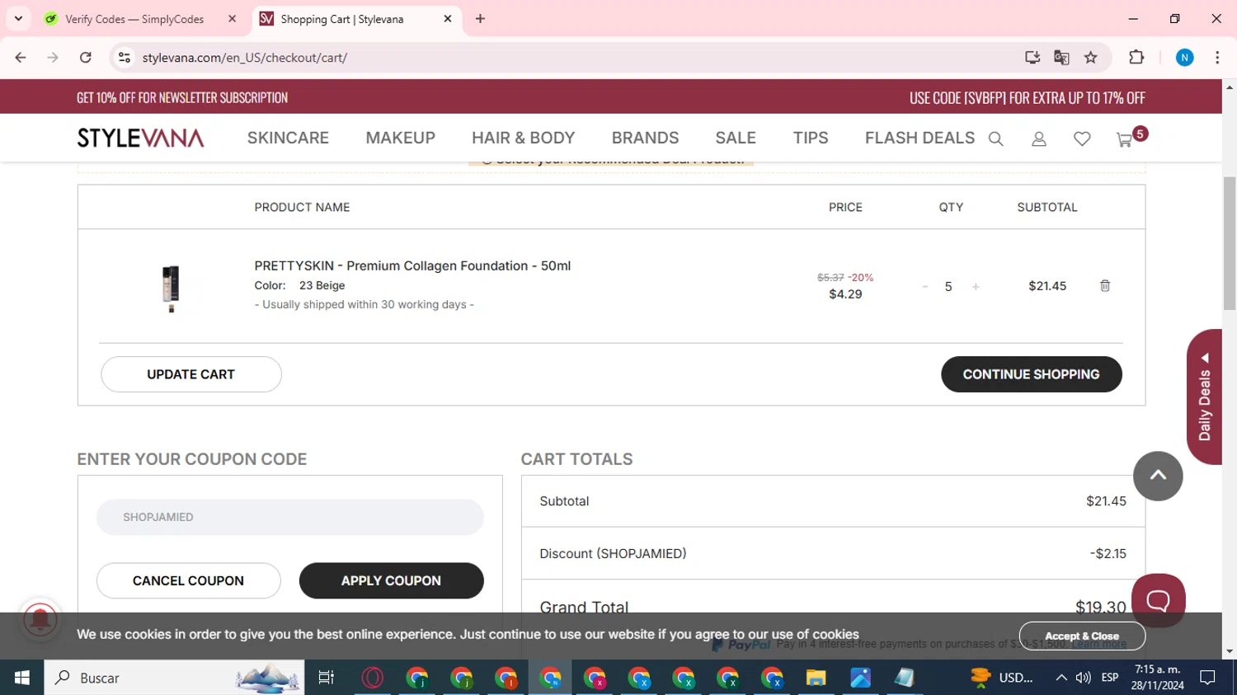Open the MAKEUP menu
The width and height of the screenshot is (1237, 695).
pyautogui.click(x=401, y=138)
